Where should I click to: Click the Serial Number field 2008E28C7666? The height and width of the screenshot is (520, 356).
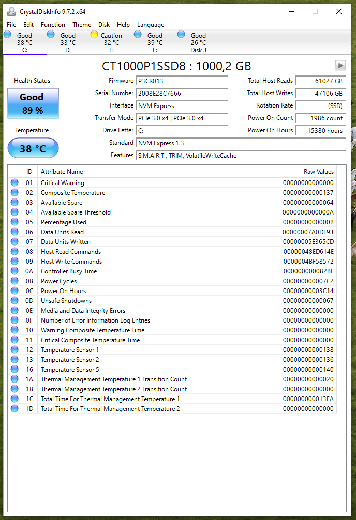(x=182, y=93)
